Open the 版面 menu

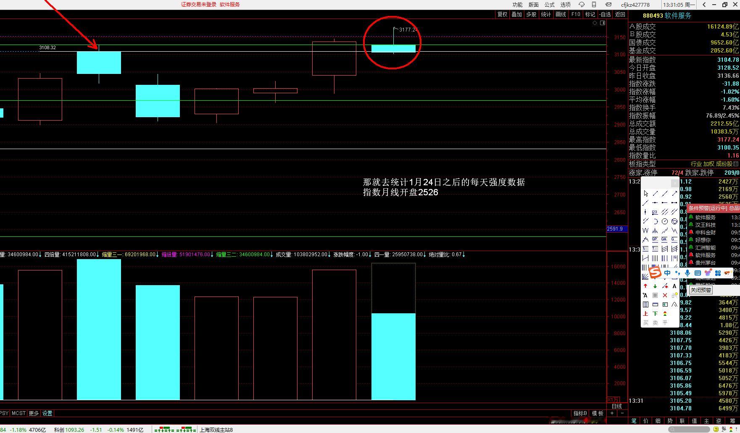[x=534, y=5]
